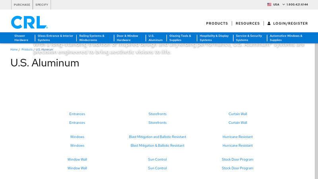Open Automotive Windows & Supplies menu
The width and height of the screenshot is (318, 179).
pos(286,38)
